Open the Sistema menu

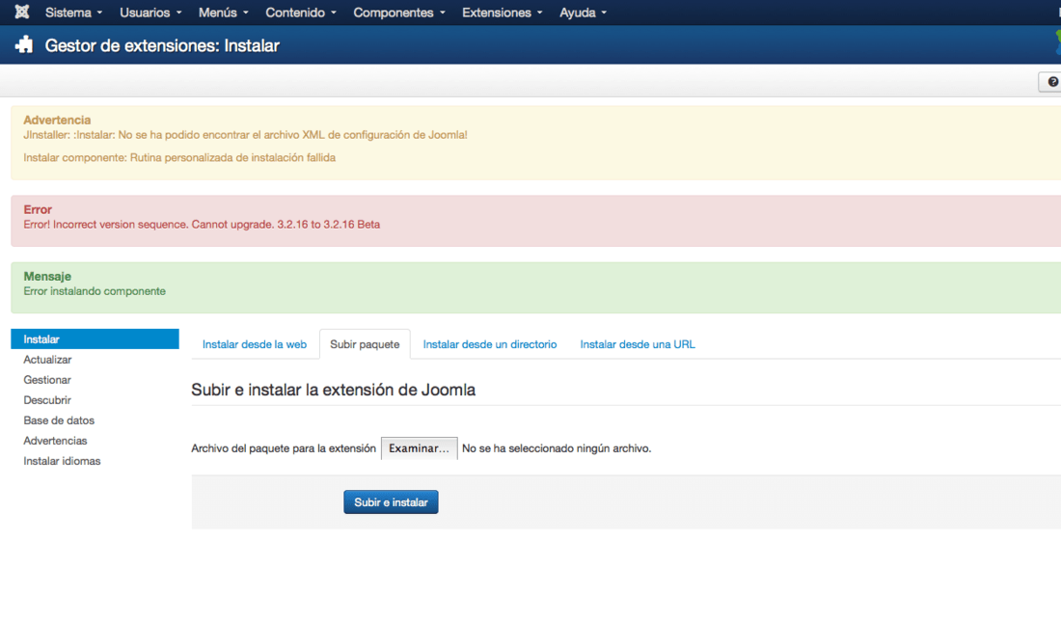click(x=73, y=13)
